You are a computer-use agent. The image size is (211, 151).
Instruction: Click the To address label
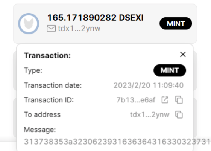(x=42, y=114)
